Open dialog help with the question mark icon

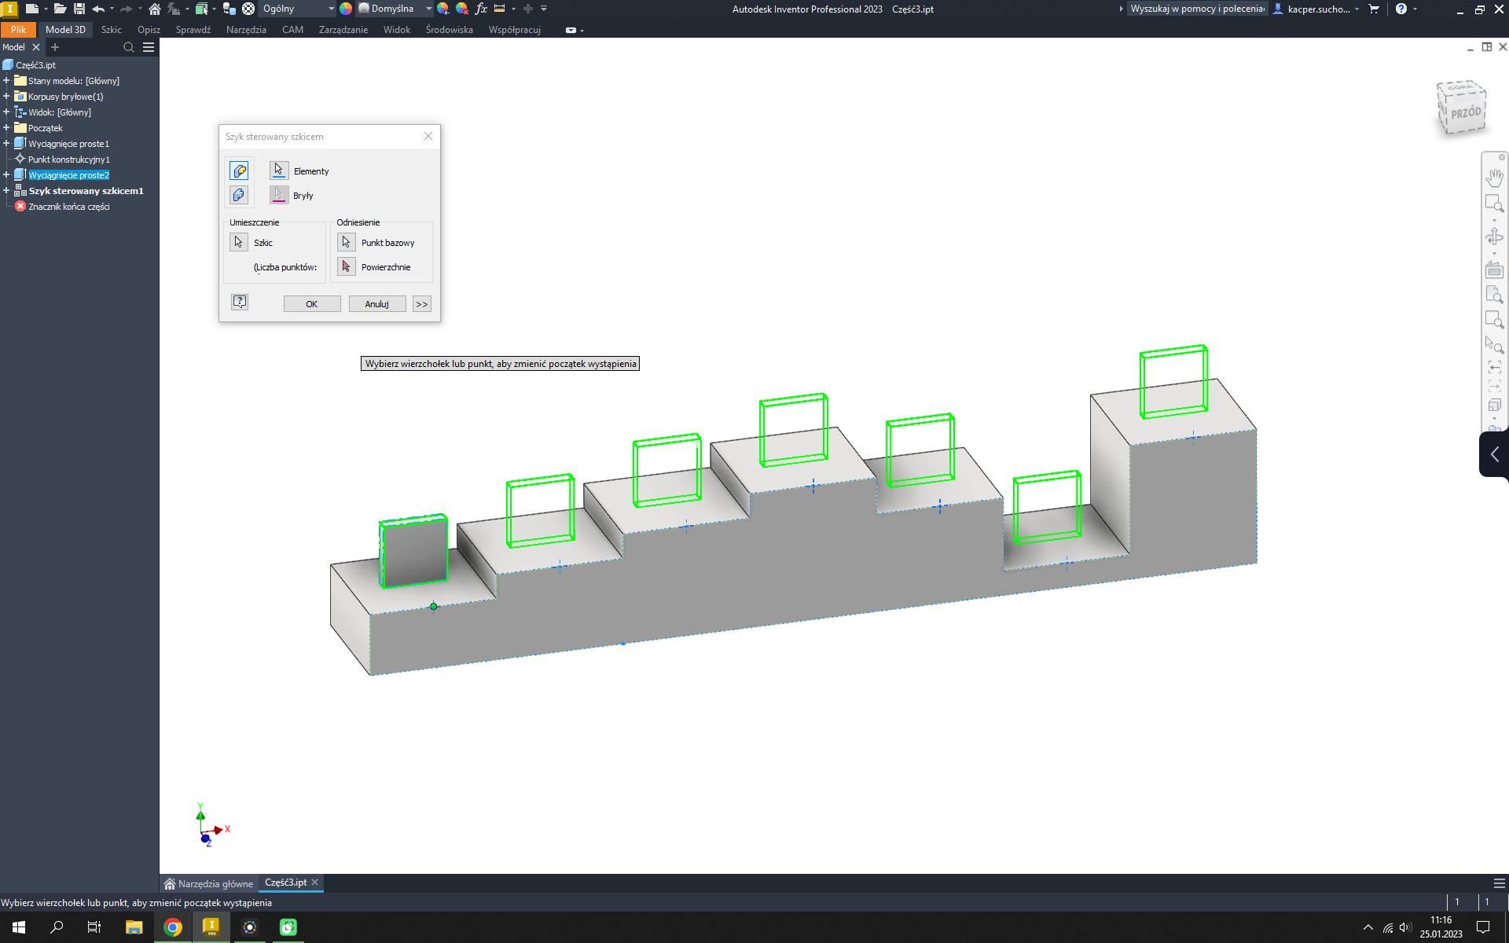(240, 302)
